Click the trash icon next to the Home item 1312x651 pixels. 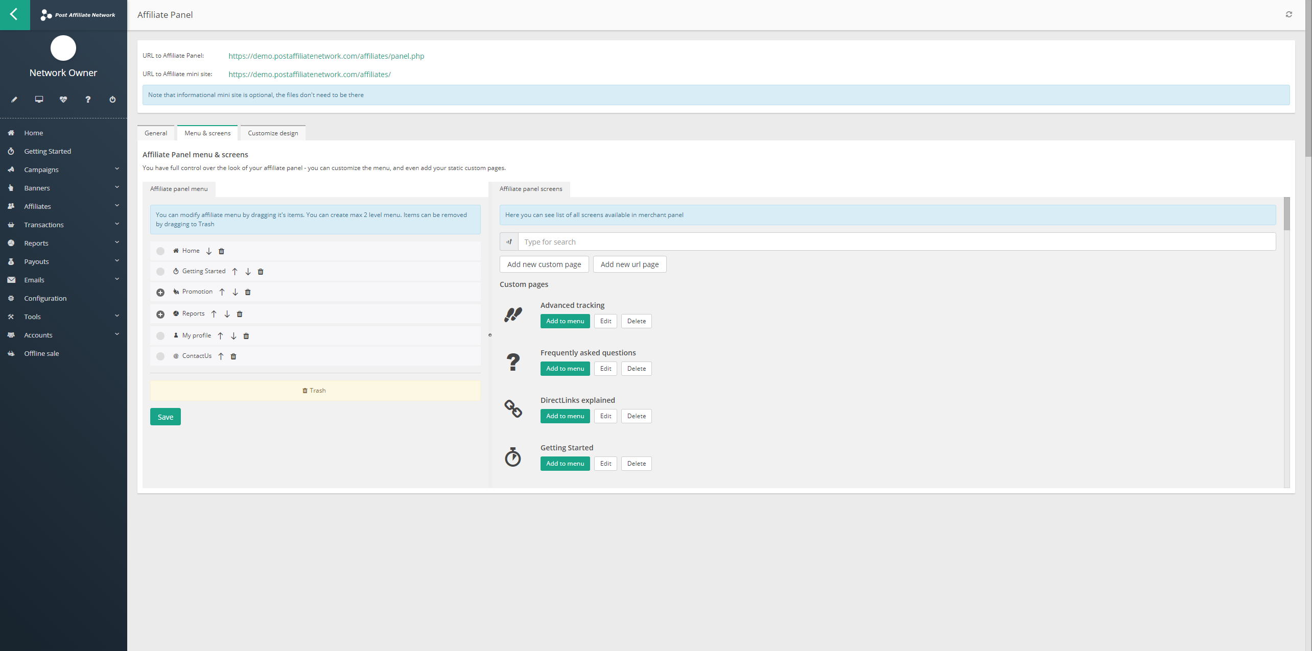click(x=221, y=251)
